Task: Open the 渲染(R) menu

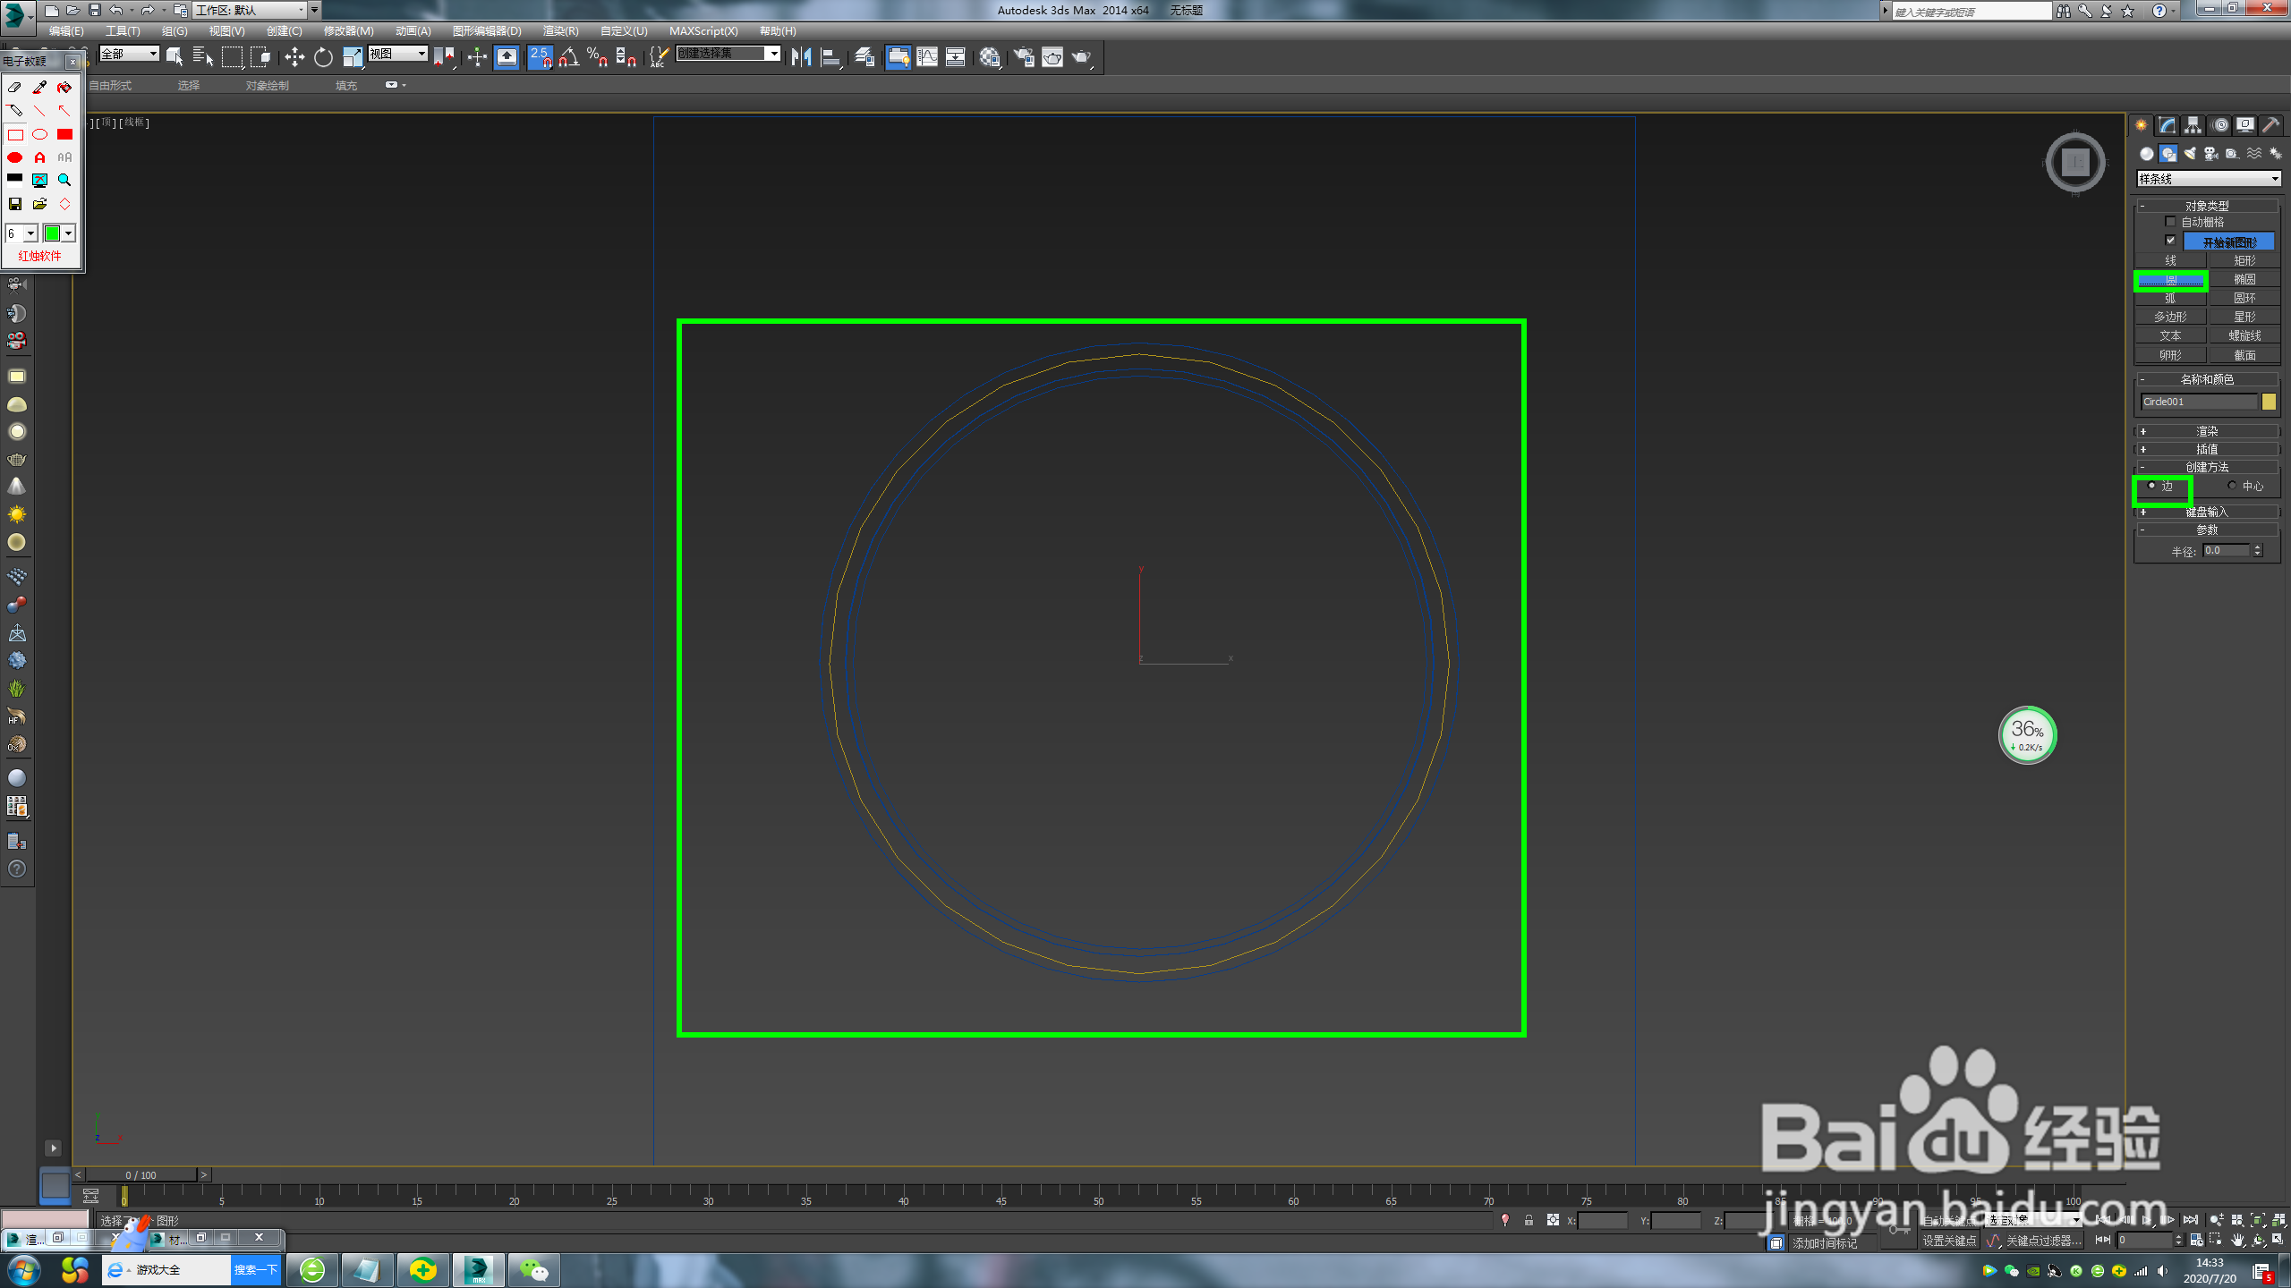Action: coord(560,31)
